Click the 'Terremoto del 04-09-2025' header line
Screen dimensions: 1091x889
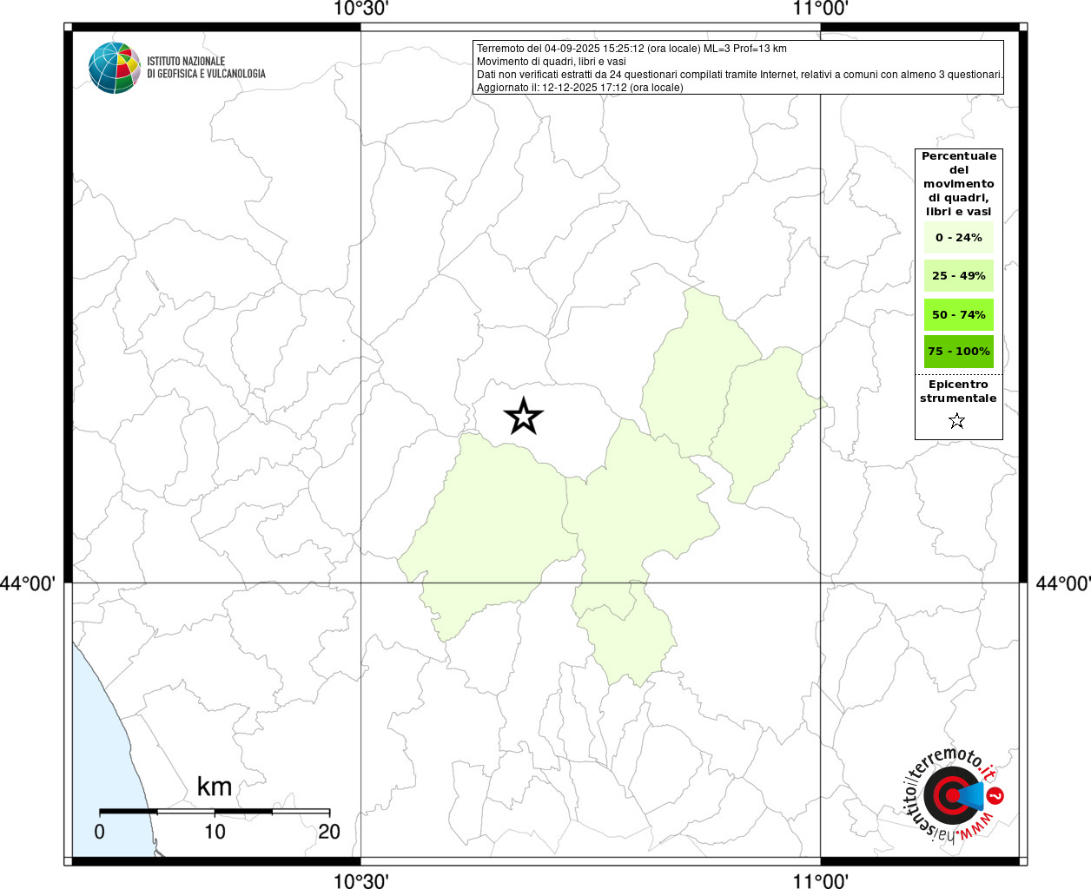631,49
